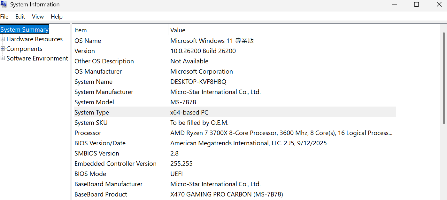
Task: Select the System Name row label
Action: tap(93, 82)
